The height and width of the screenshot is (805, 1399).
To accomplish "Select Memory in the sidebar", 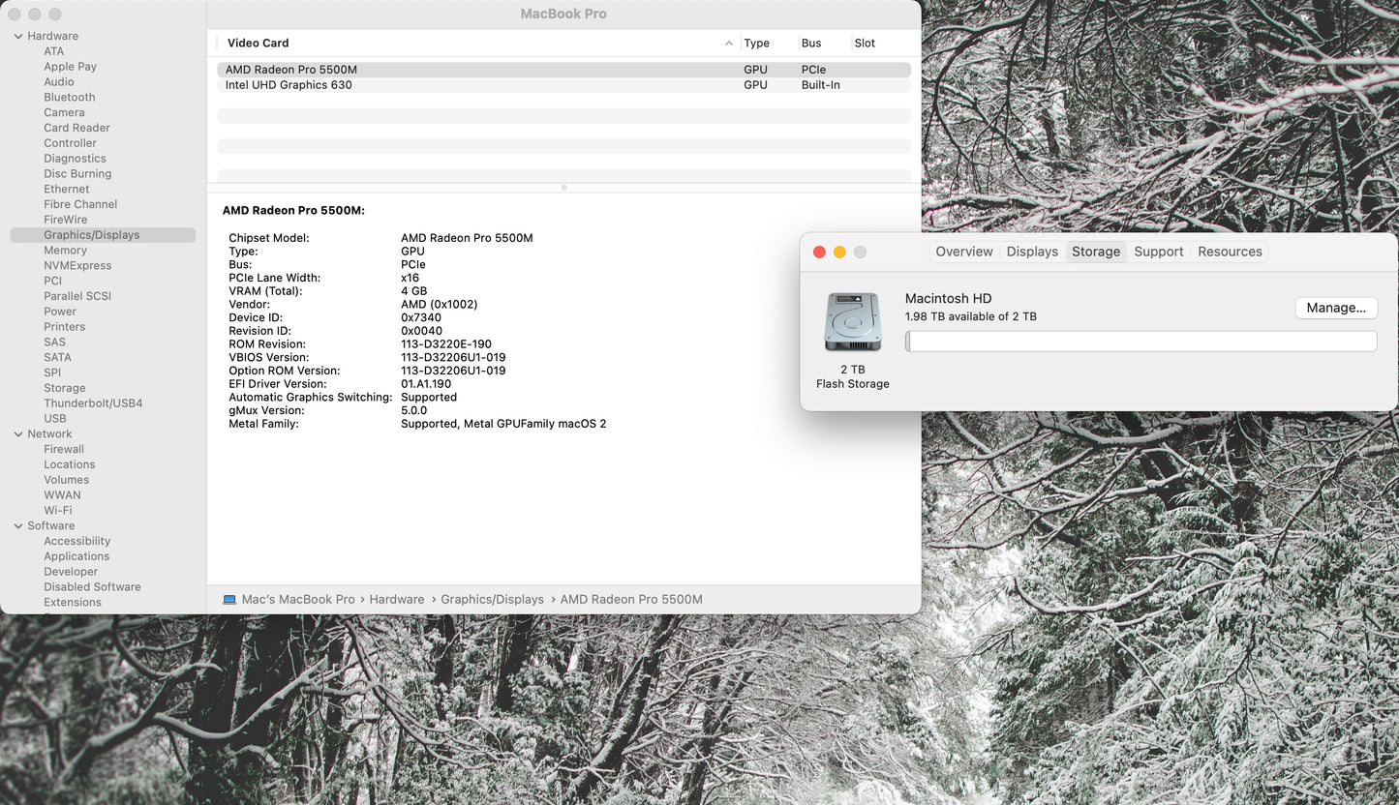I will [65, 250].
